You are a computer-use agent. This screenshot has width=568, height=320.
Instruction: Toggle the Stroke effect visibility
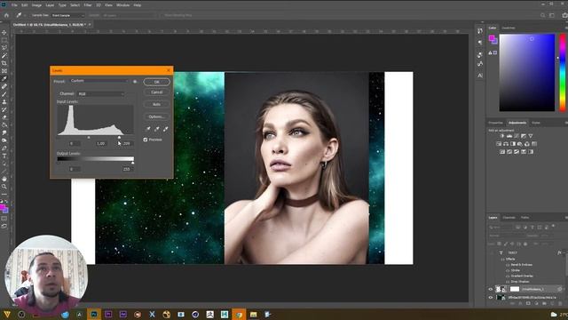pyautogui.click(x=508, y=270)
